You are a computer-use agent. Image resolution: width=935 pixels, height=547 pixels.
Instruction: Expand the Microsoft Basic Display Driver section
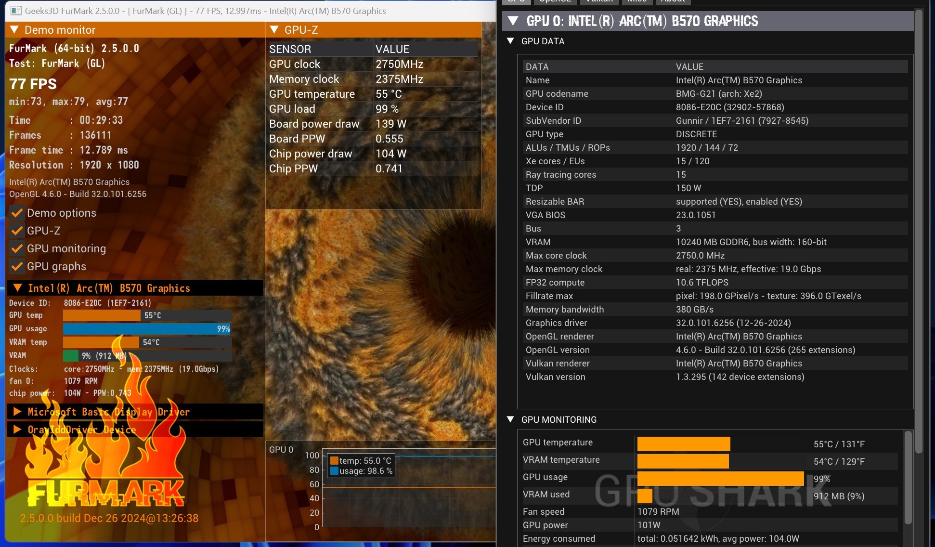click(x=17, y=412)
